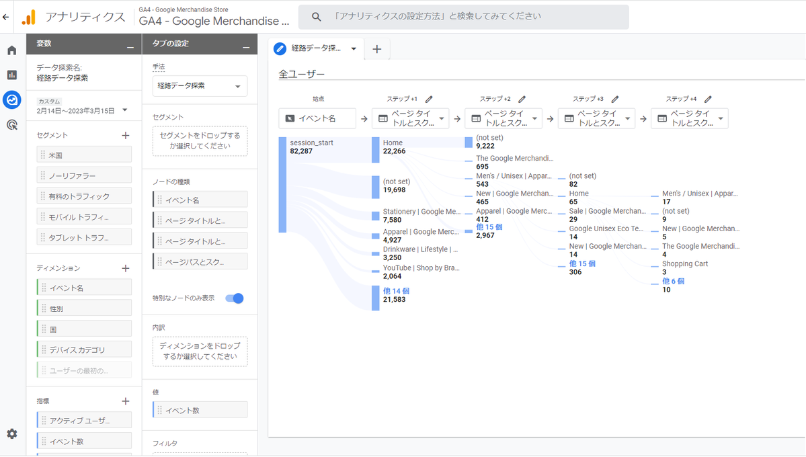This screenshot has width=806, height=457.
Task: Click the デバイス カテゴリ dimension chip
Action: pyautogui.click(x=84, y=349)
